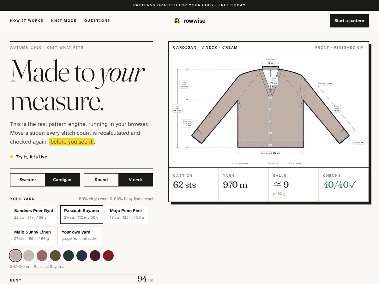Viewport: 379px width, 284px height.
Task: Click the yellow "before you see it" highlight
Action: point(71,142)
